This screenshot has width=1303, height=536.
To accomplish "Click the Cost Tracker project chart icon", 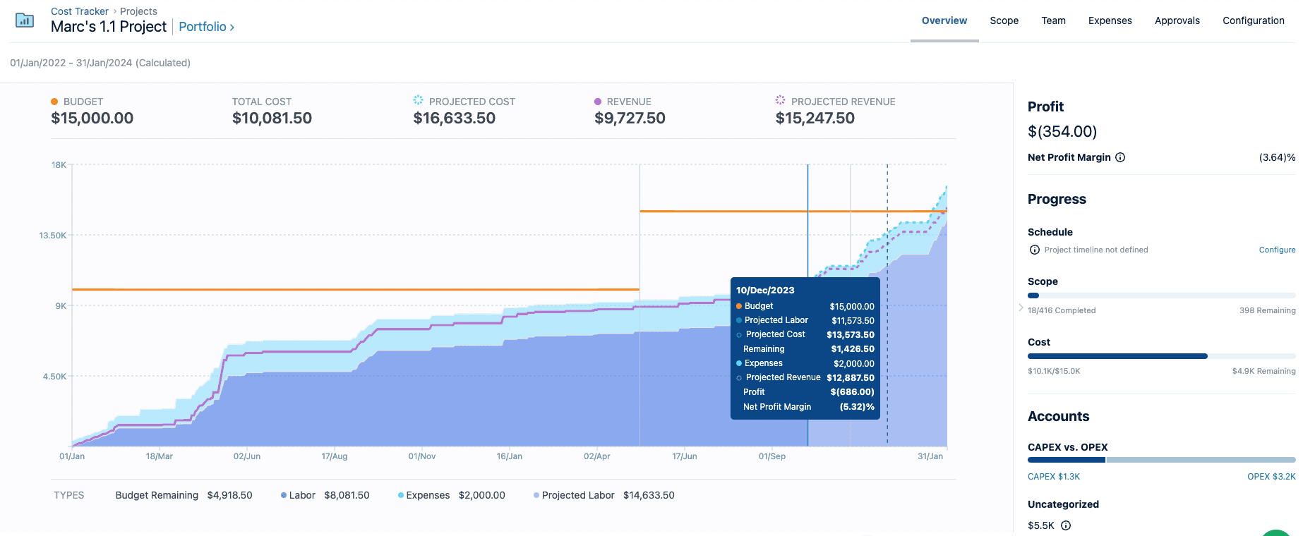I will (25, 20).
